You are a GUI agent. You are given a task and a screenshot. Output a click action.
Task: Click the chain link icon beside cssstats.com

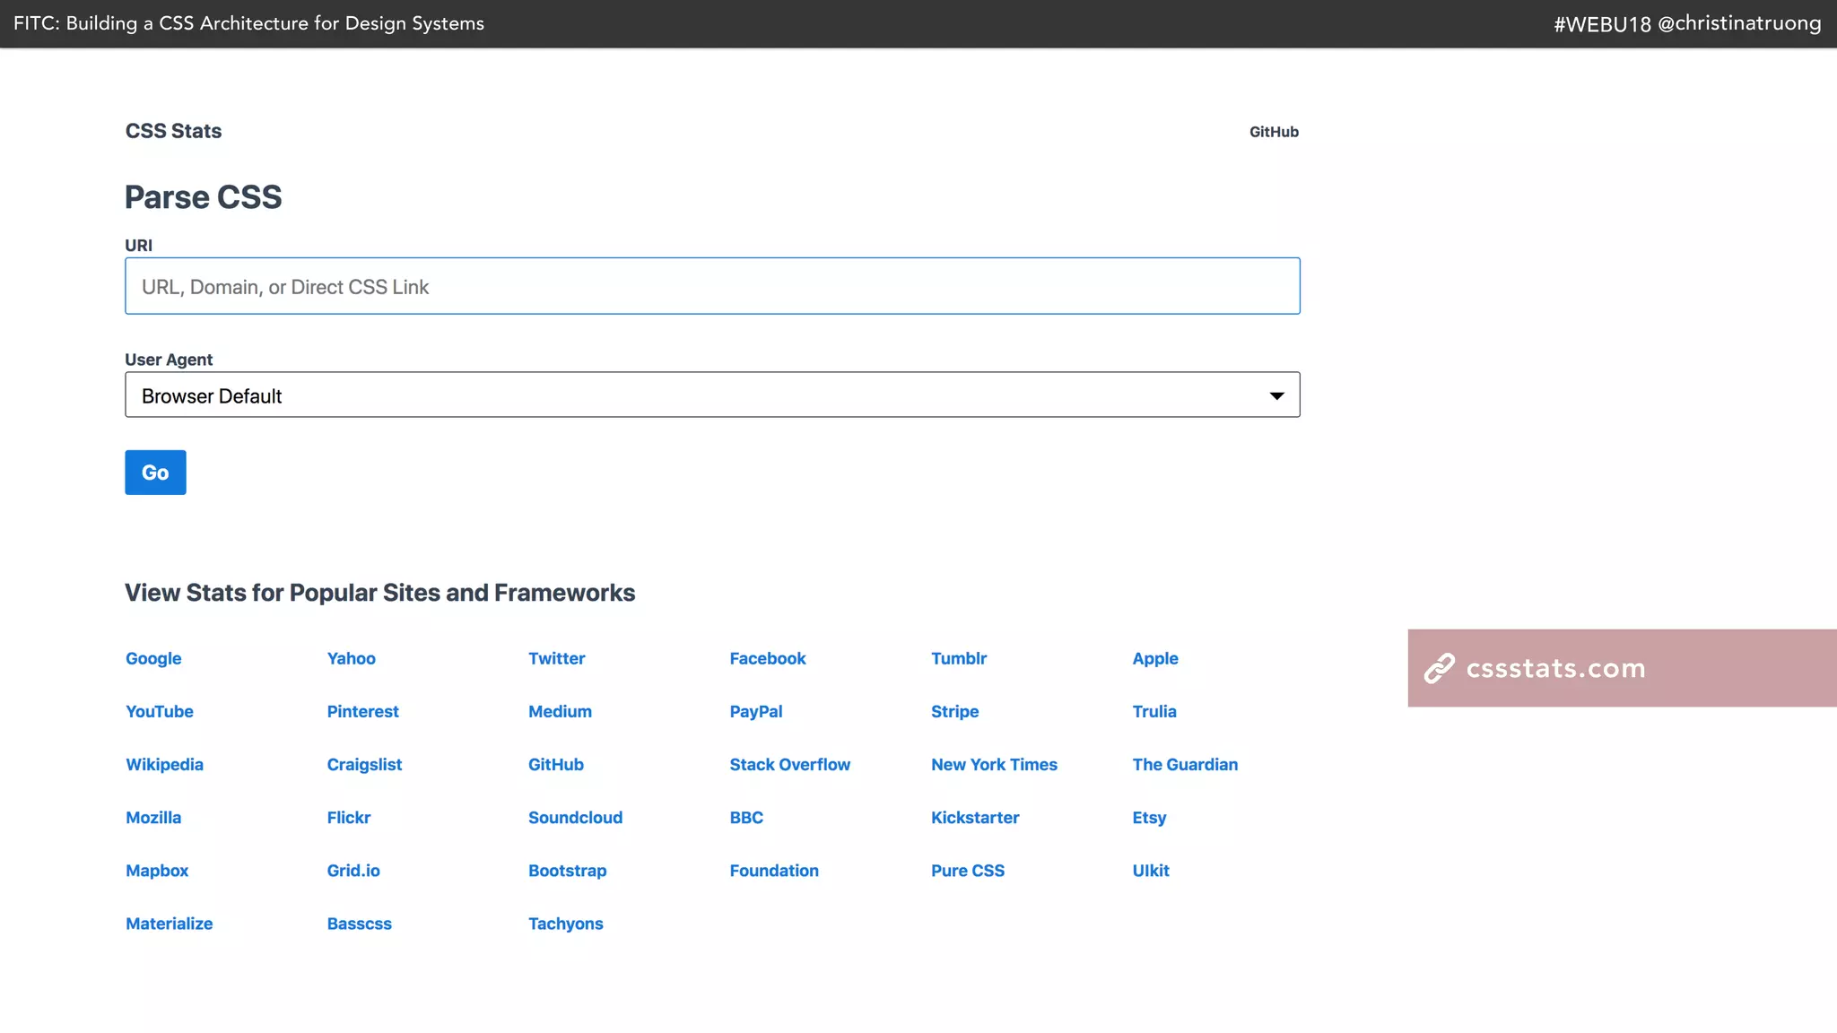tap(1439, 668)
